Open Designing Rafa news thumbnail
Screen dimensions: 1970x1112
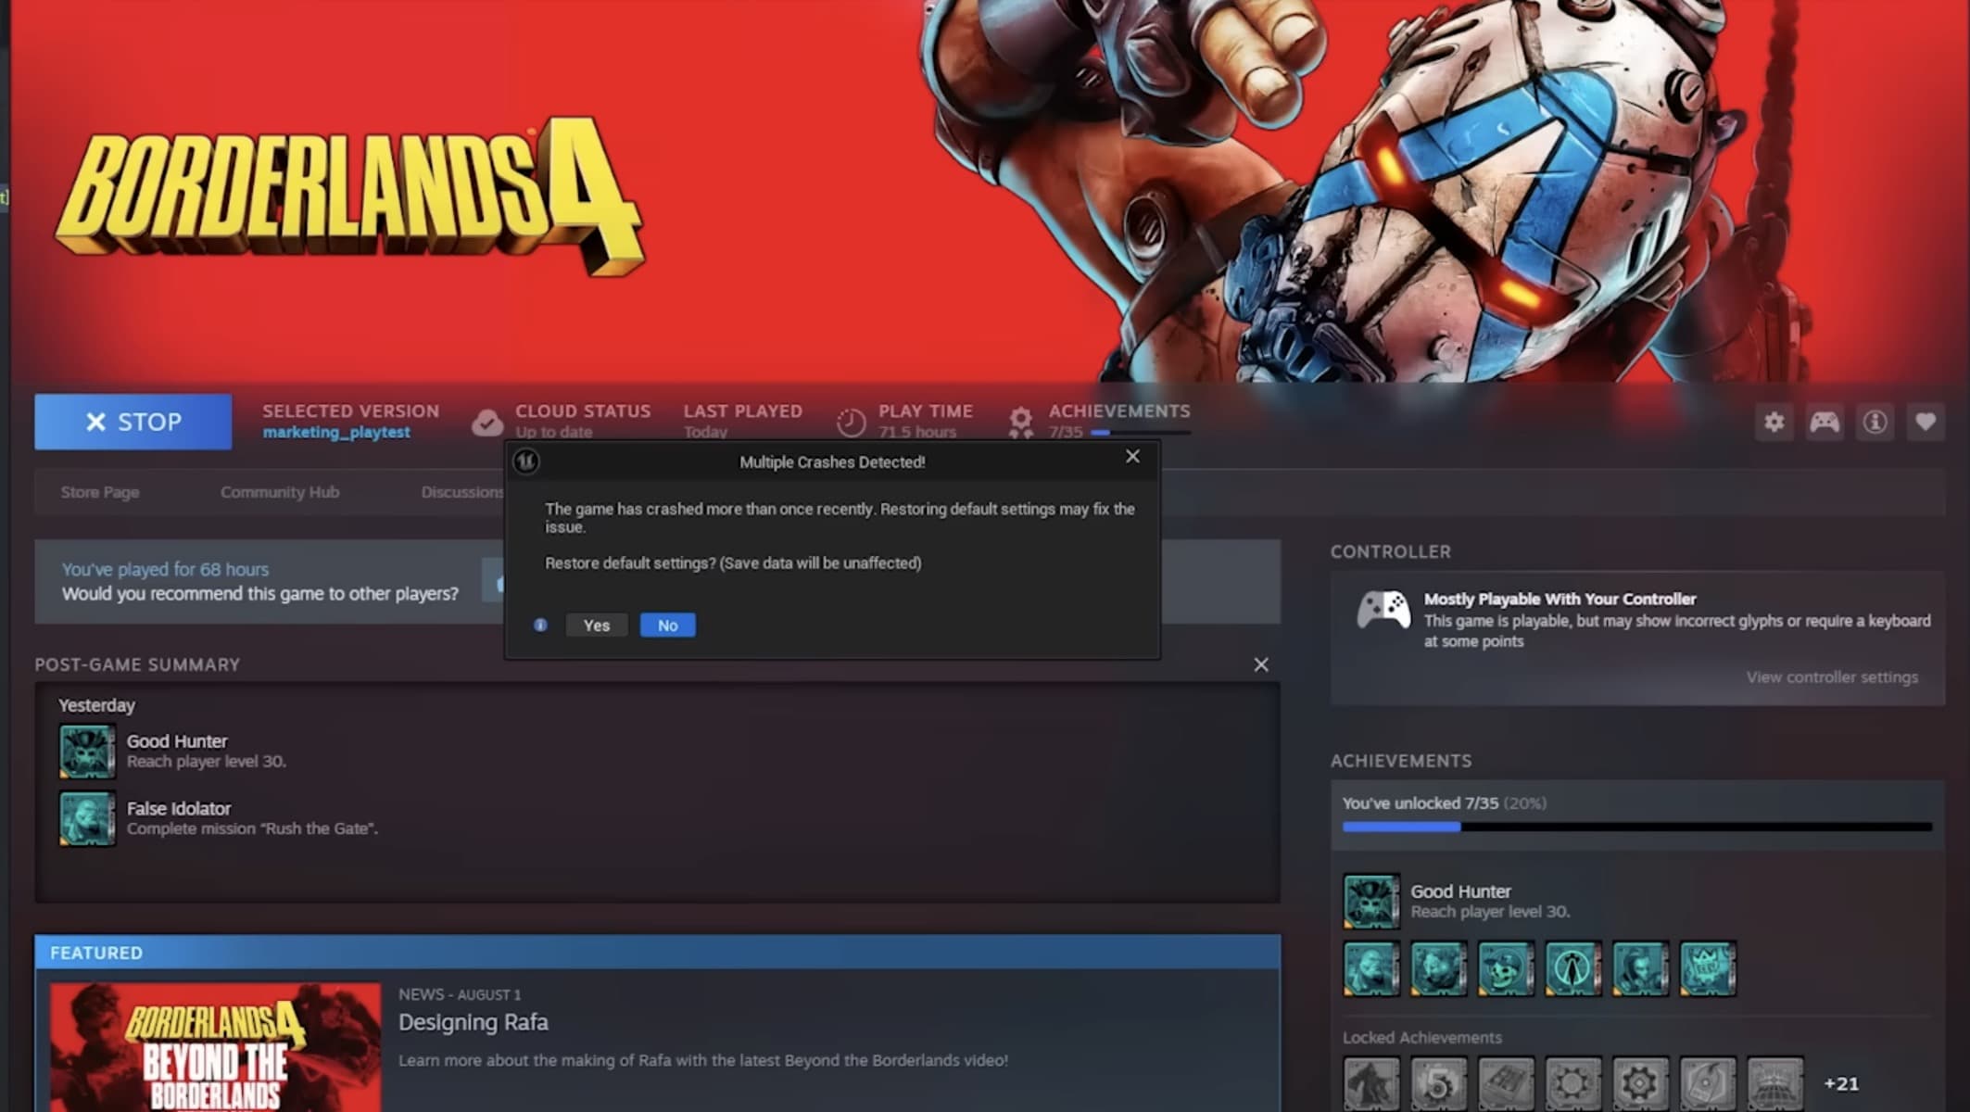tap(215, 1047)
